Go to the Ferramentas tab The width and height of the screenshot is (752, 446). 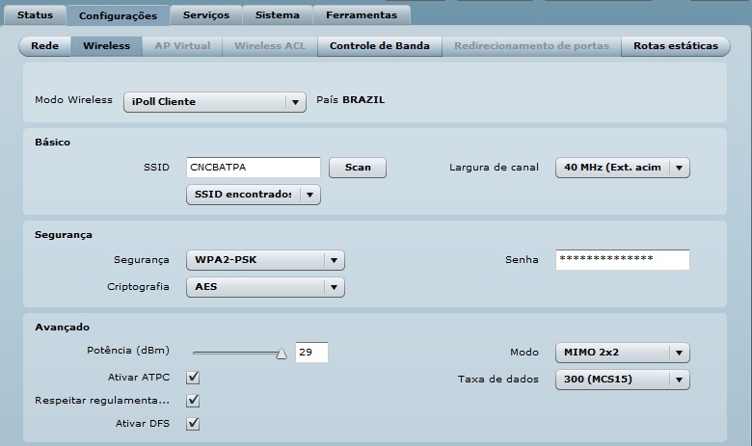(x=361, y=15)
